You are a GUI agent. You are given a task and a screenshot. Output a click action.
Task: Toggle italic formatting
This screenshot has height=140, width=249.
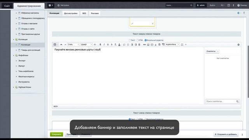coord(104,45)
